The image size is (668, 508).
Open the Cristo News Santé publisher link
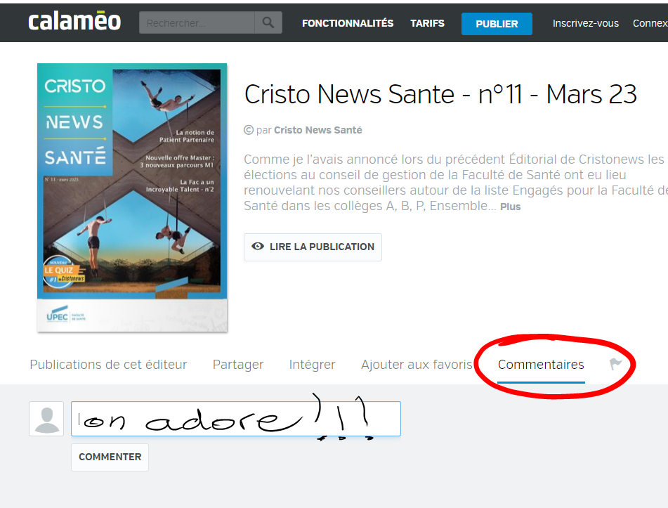click(x=317, y=130)
